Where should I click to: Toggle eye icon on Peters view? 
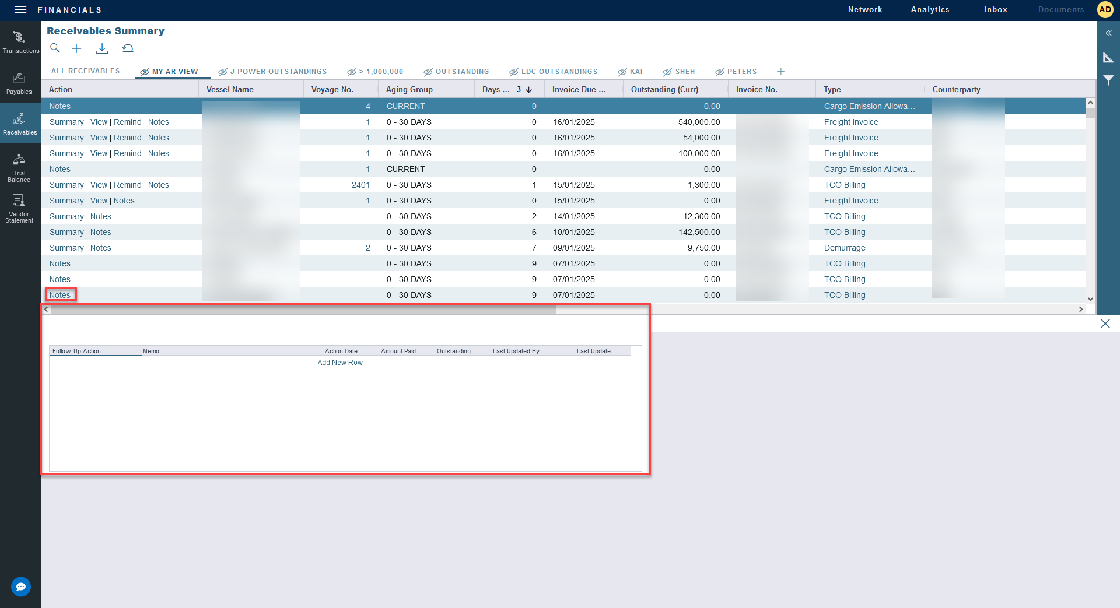(x=719, y=72)
